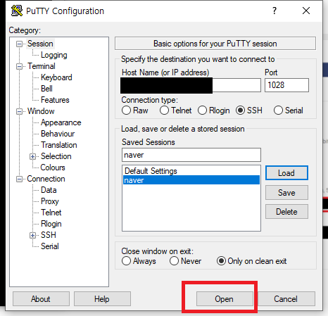Collapse the Terminal tree node
The image size is (328, 316).
pos(20,66)
